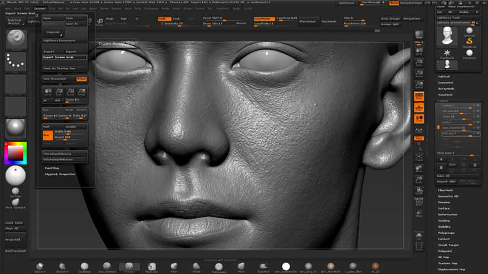
Task: Click the AAHalf icon in Document palette
Action: coord(81,92)
